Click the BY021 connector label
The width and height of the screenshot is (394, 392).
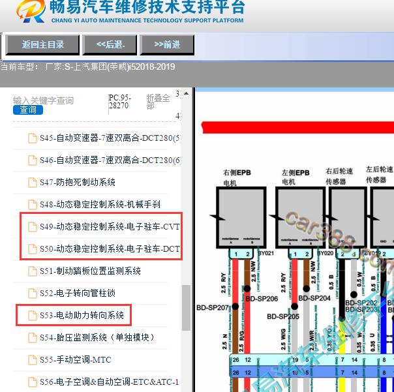coord(266,253)
